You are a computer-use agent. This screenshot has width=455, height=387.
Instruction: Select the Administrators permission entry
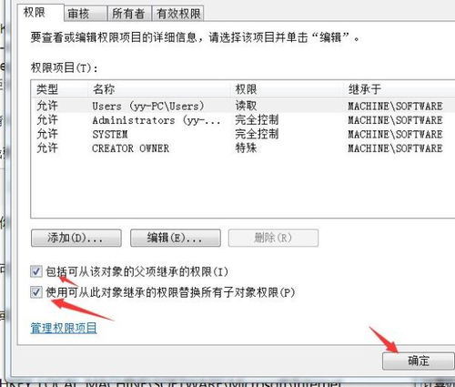pyautogui.click(x=243, y=120)
